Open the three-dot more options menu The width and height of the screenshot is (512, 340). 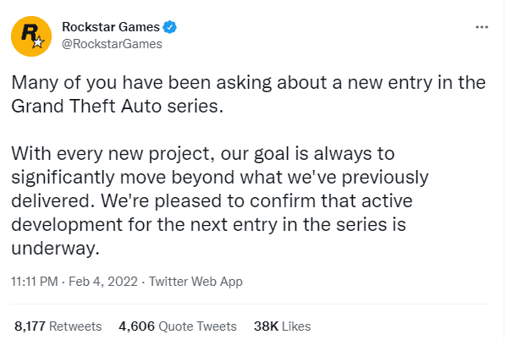click(482, 27)
